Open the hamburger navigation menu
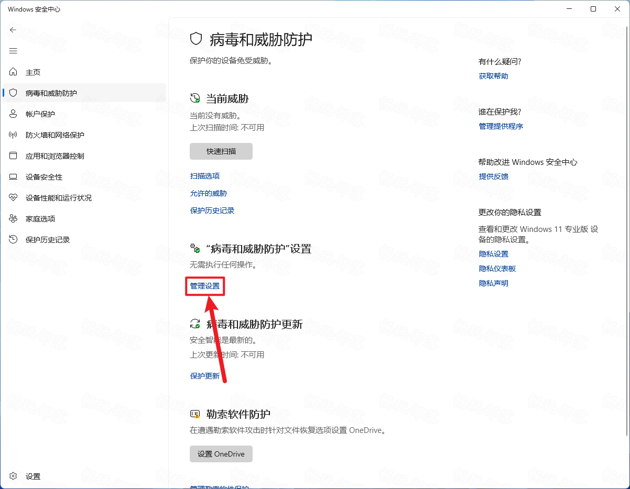630x489 pixels. (13, 51)
